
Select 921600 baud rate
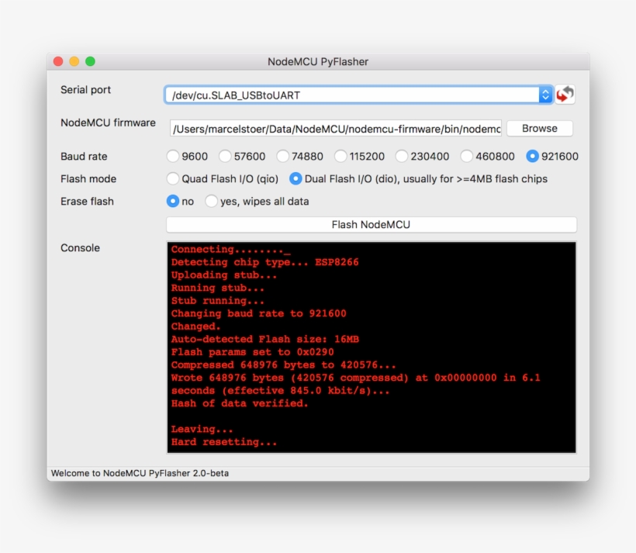pyautogui.click(x=532, y=156)
